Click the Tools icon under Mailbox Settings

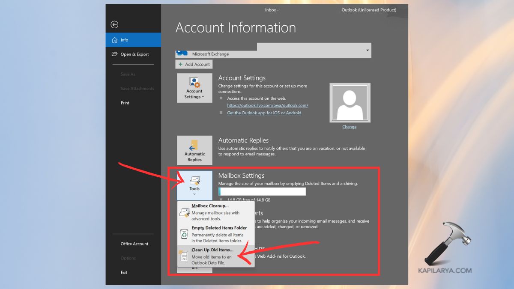point(194,181)
